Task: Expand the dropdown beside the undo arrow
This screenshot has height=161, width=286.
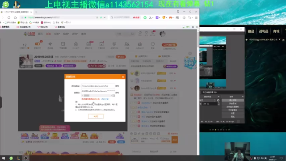Action: (192, 18)
